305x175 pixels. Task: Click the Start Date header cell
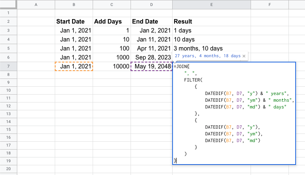74,22
